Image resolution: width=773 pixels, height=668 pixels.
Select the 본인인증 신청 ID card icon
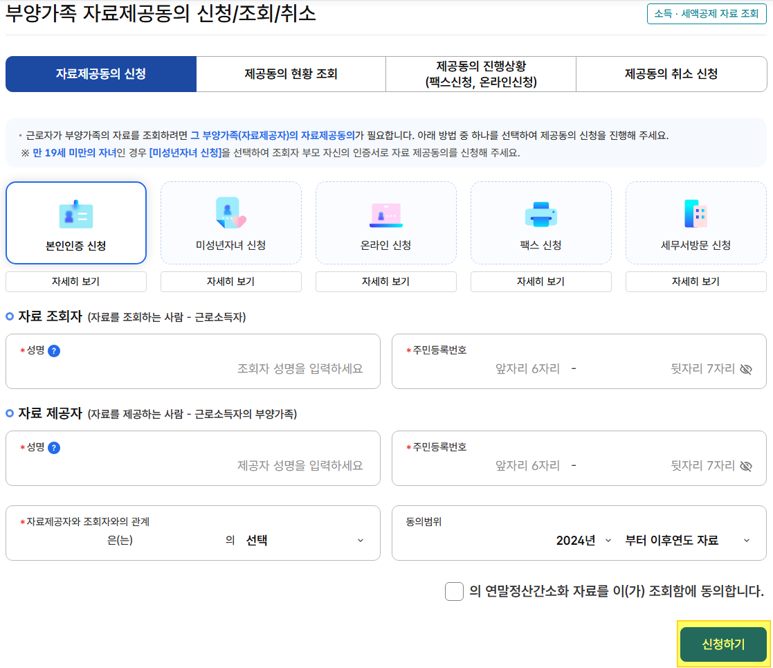click(76, 215)
